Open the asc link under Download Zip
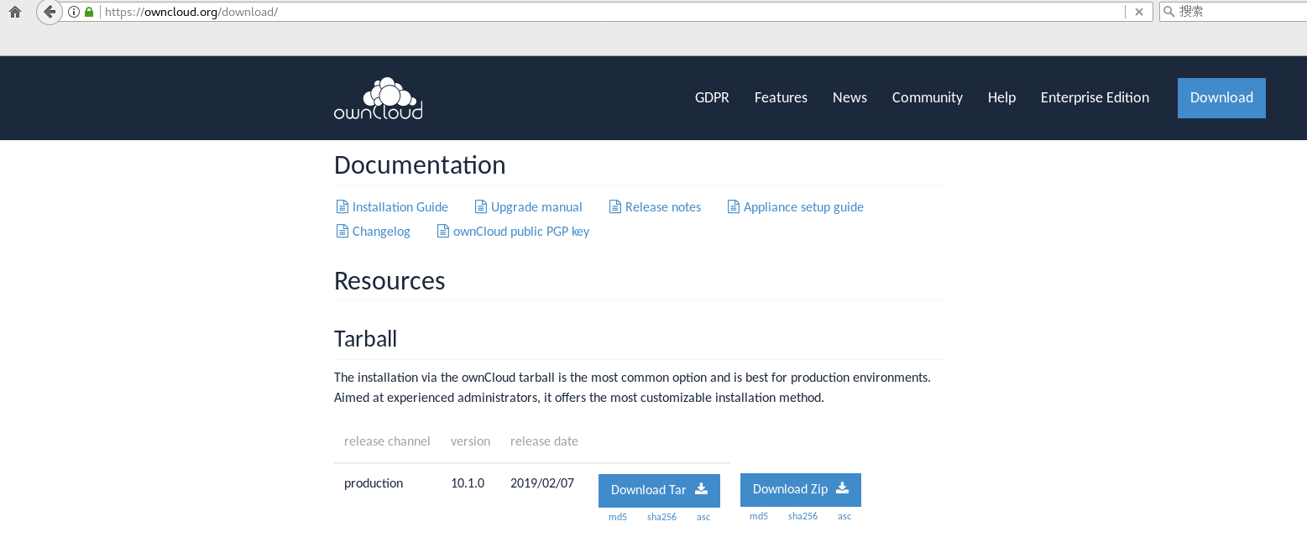 (x=844, y=516)
